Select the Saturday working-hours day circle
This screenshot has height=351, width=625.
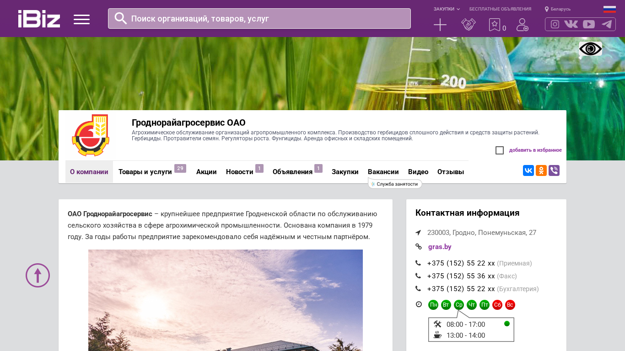coord(497,305)
